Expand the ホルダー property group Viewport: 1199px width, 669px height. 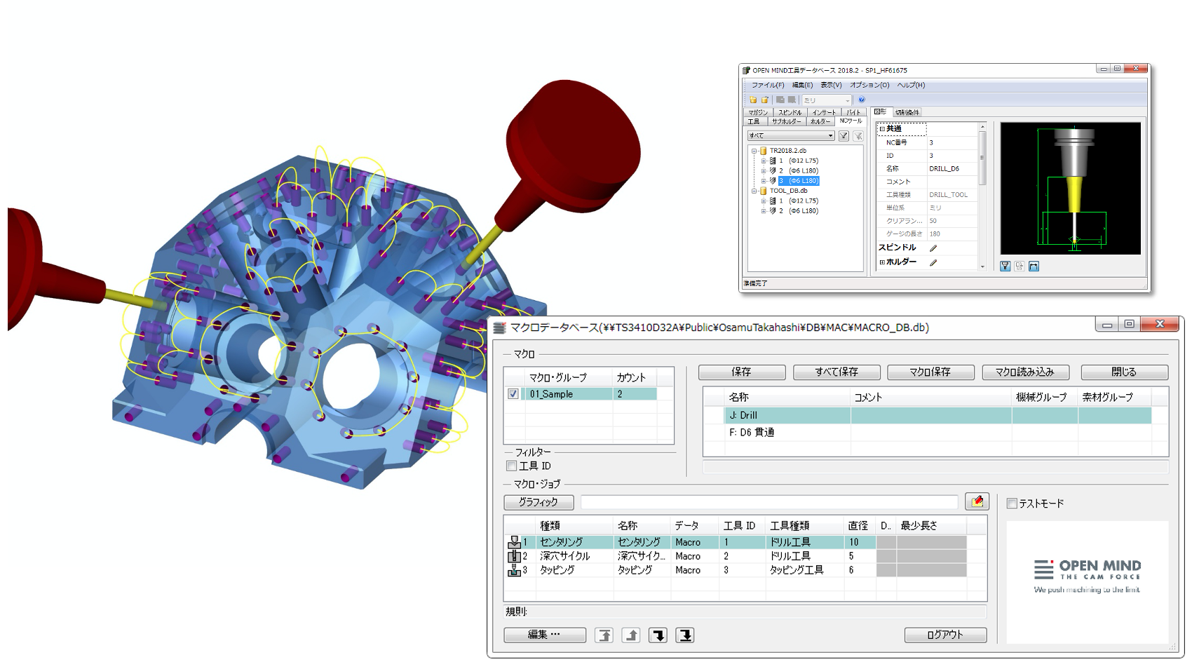(882, 262)
